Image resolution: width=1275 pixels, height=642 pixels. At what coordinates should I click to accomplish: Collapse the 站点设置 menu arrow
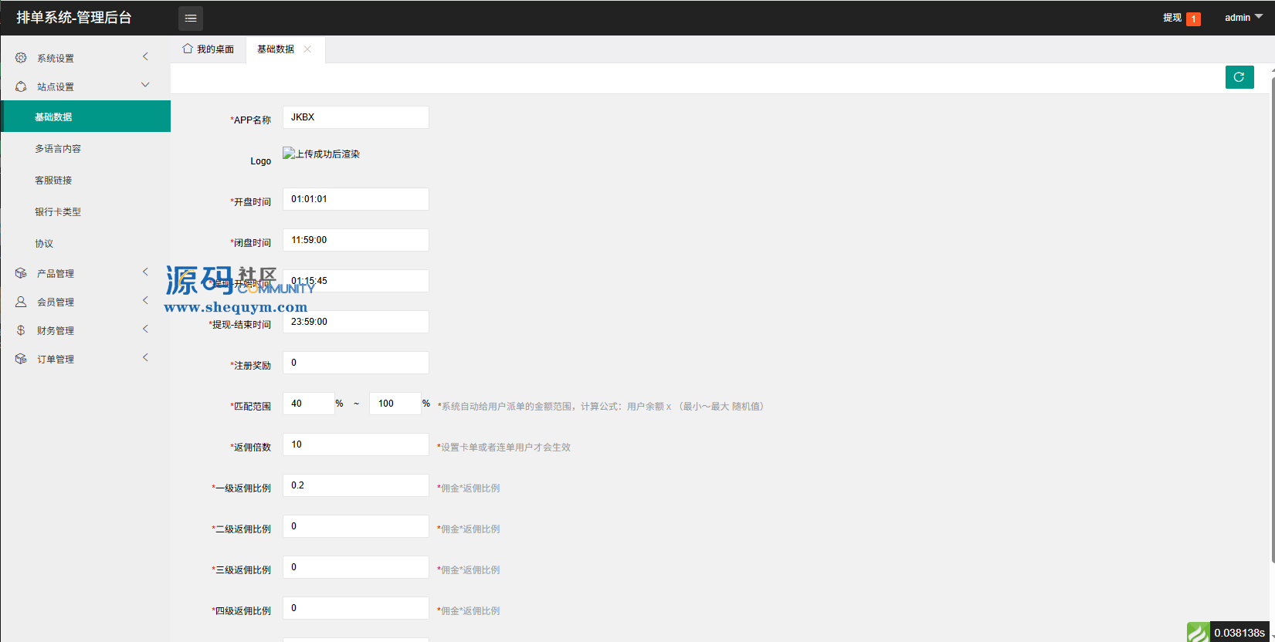coord(145,85)
